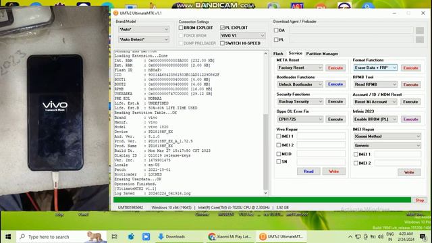Click the 'Erasing Userdata...OK' log line
This screenshot has height=243, width=432.
point(138,179)
